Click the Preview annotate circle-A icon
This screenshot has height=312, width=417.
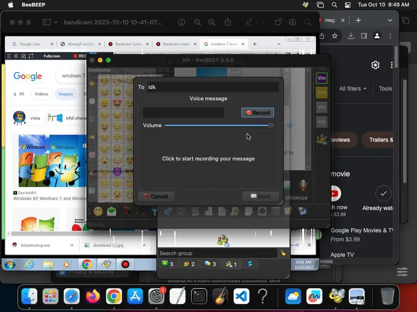click(x=292, y=22)
